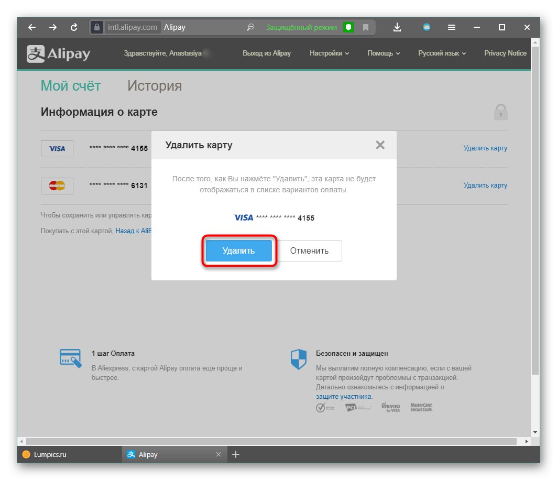
Task: Click the Verified by VISA badge
Action: [390, 407]
